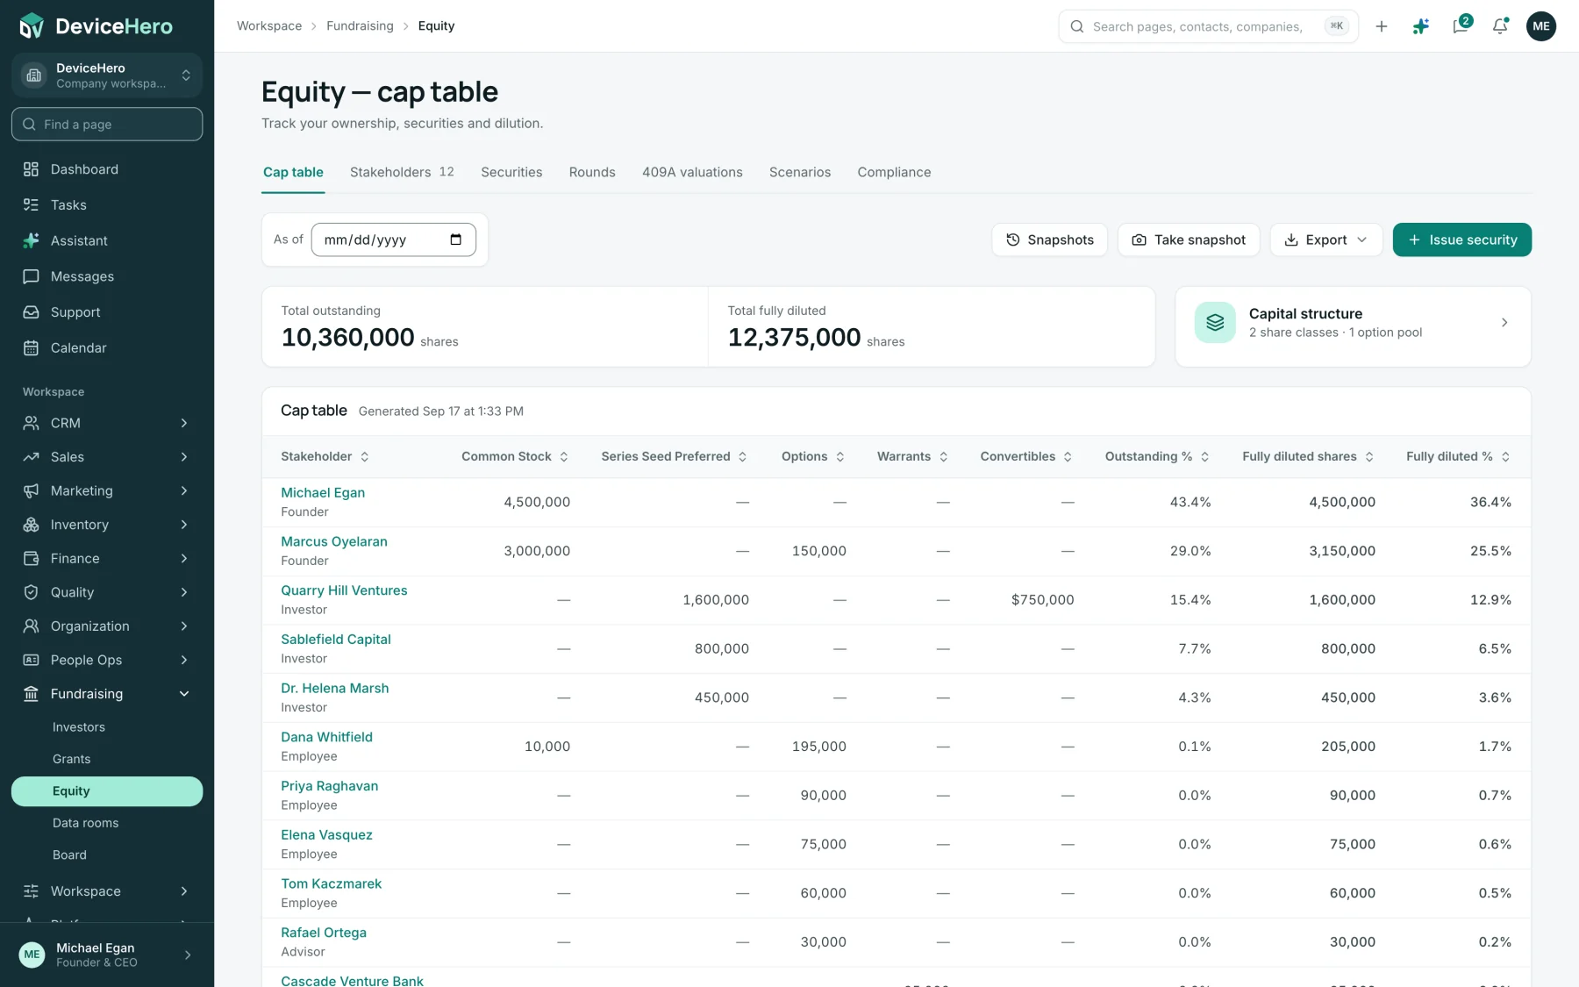Open the Messages chat icon in sidebar

31,276
